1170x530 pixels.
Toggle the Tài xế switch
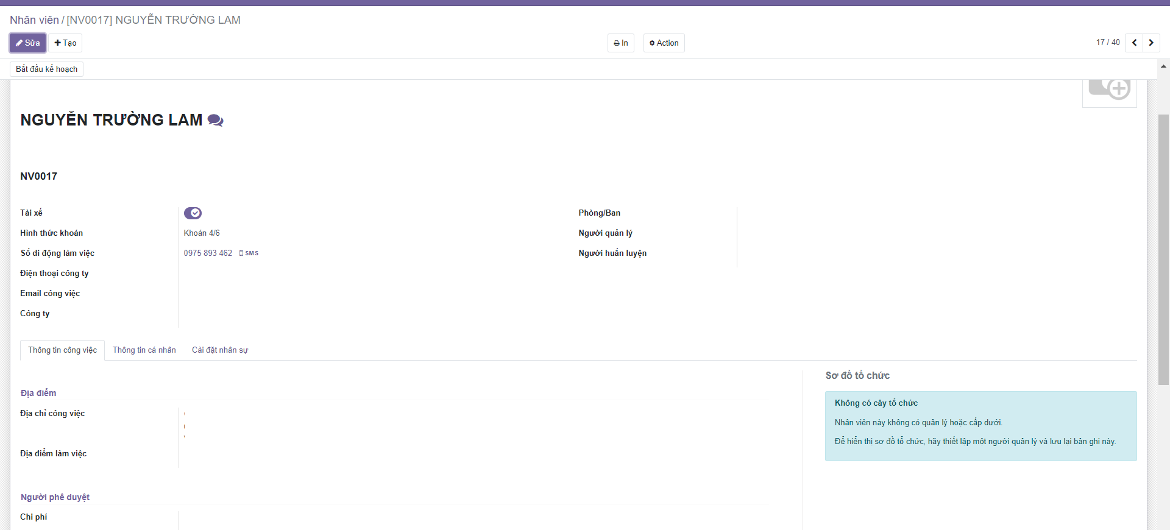pos(193,213)
